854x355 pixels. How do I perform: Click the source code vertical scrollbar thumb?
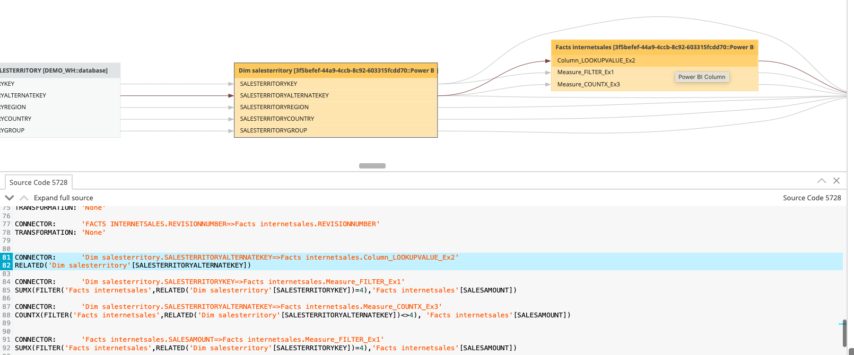coord(844,333)
